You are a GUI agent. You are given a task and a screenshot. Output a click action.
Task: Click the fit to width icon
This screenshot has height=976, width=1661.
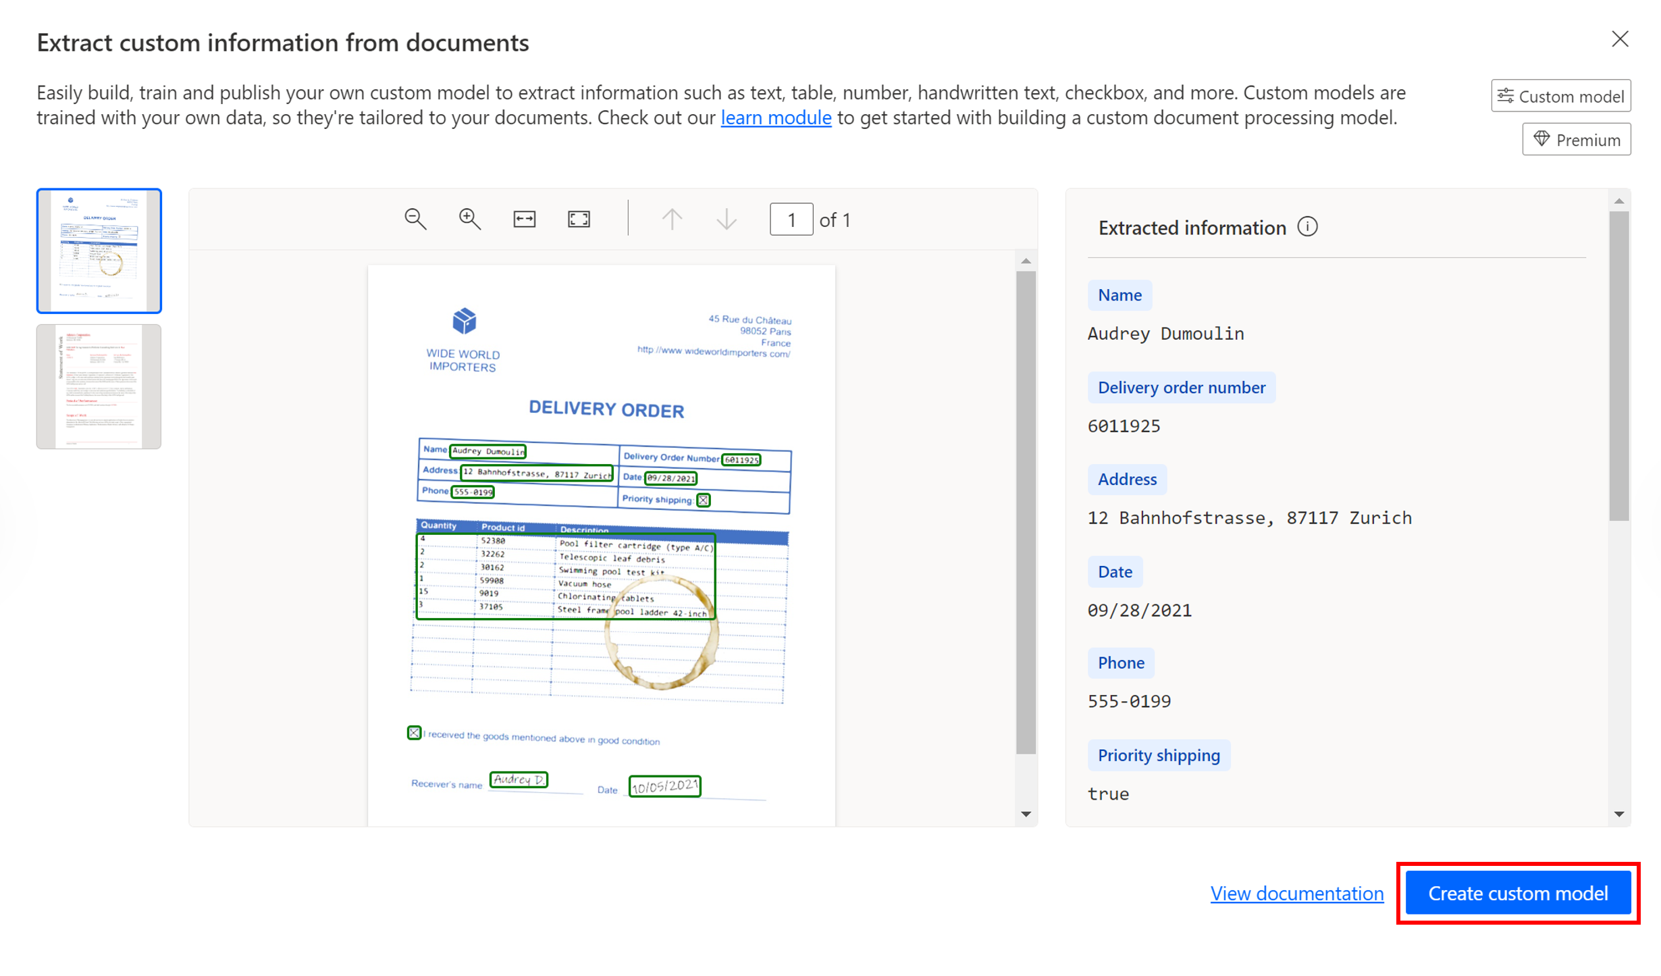click(524, 219)
